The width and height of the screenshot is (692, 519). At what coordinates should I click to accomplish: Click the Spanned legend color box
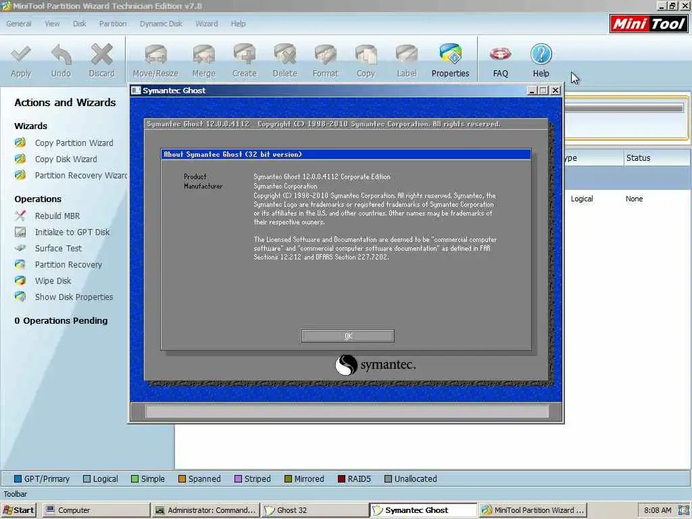tap(182, 479)
